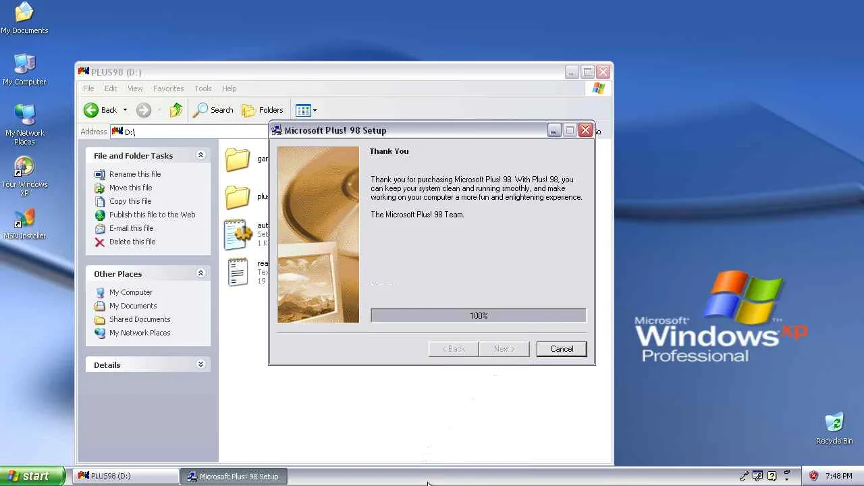Open the Help menu
The width and height of the screenshot is (864, 486).
click(x=230, y=88)
